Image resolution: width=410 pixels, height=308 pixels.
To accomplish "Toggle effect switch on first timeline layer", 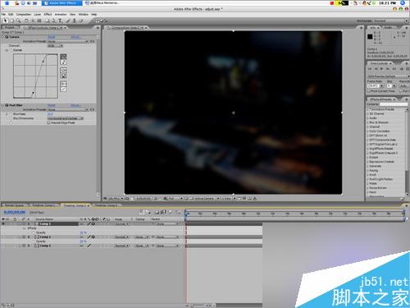I will pyautogui.click(x=93, y=224).
